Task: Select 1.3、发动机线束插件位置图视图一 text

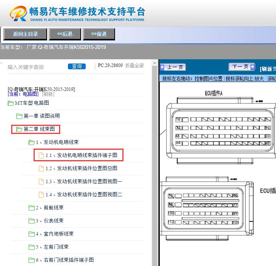Action: (84, 181)
